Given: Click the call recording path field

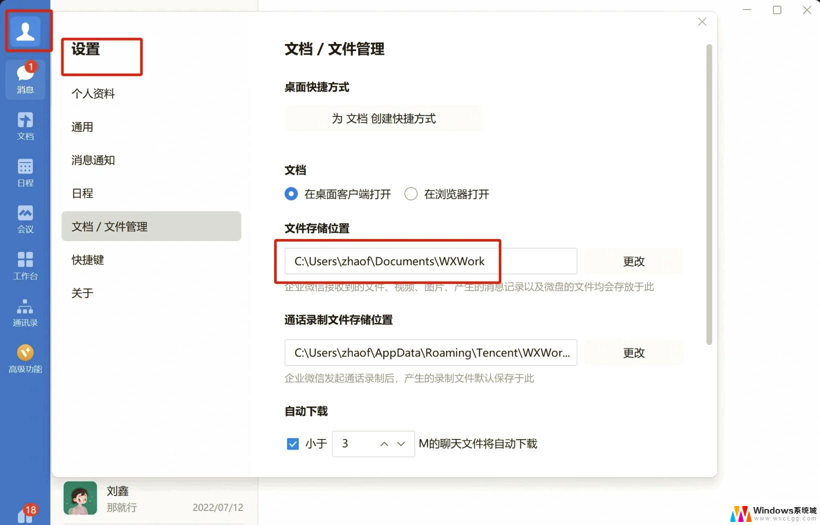Looking at the screenshot, I should [x=431, y=352].
